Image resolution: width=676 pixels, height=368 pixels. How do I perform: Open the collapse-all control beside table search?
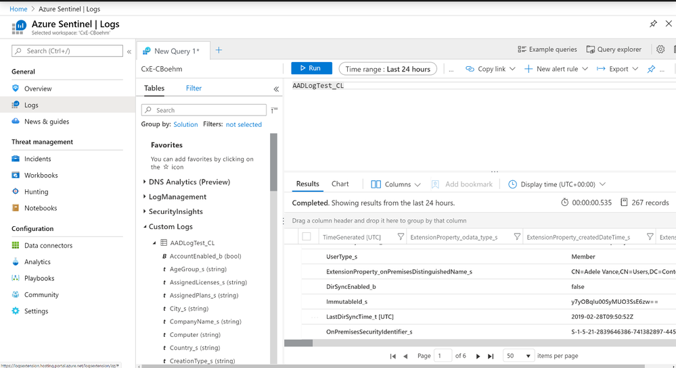274,110
